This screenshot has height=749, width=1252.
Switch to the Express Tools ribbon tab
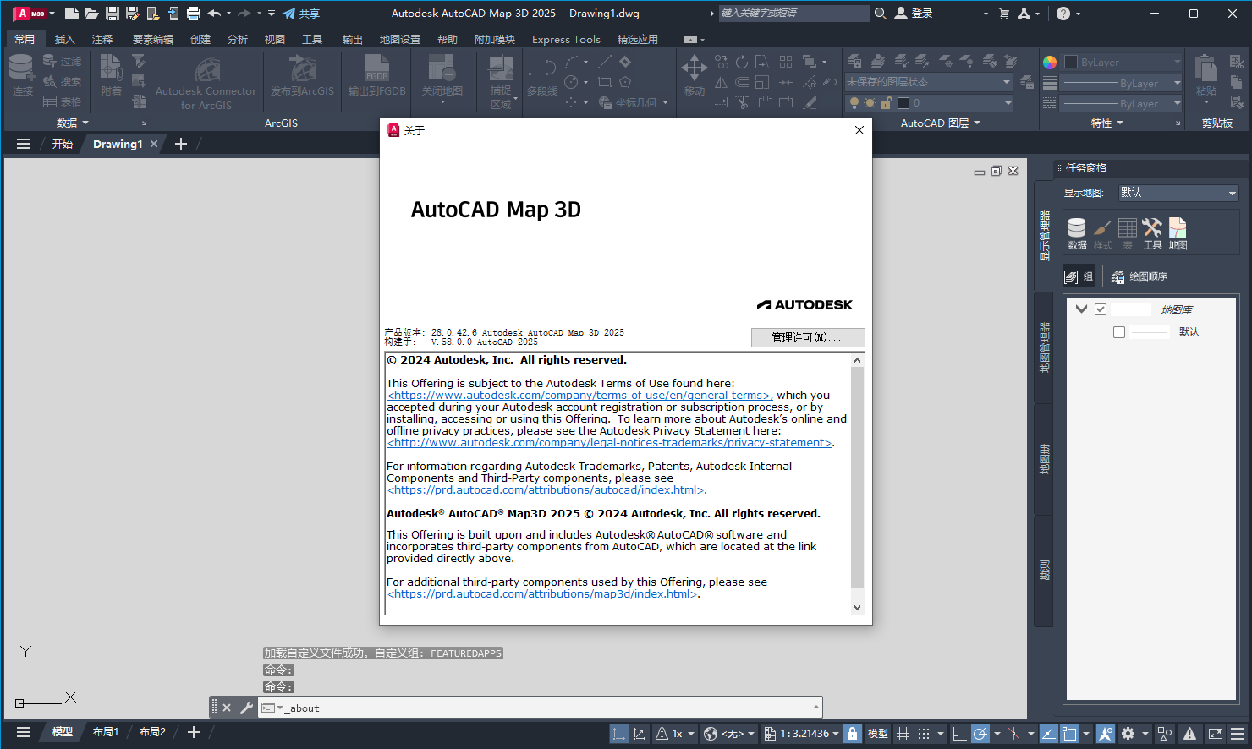tap(565, 39)
